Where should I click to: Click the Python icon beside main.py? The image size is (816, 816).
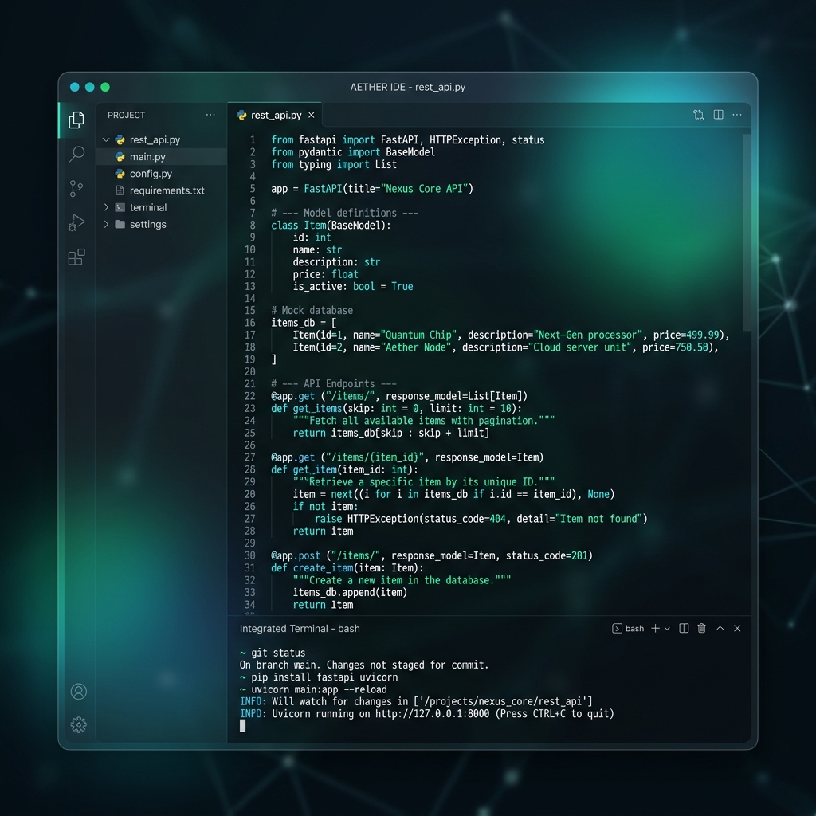120,157
